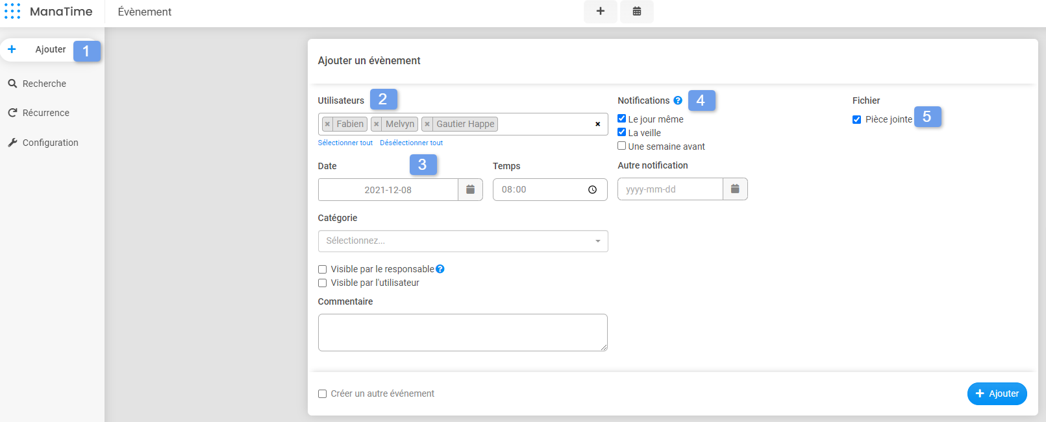Image resolution: width=1046 pixels, height=422 pixels.
Task: Open the Date field calendar picker icon
Action: pos(470,190)
